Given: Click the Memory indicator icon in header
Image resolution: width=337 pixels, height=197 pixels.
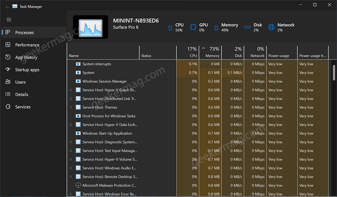Looking at the screenshot, I should point(216,28).
